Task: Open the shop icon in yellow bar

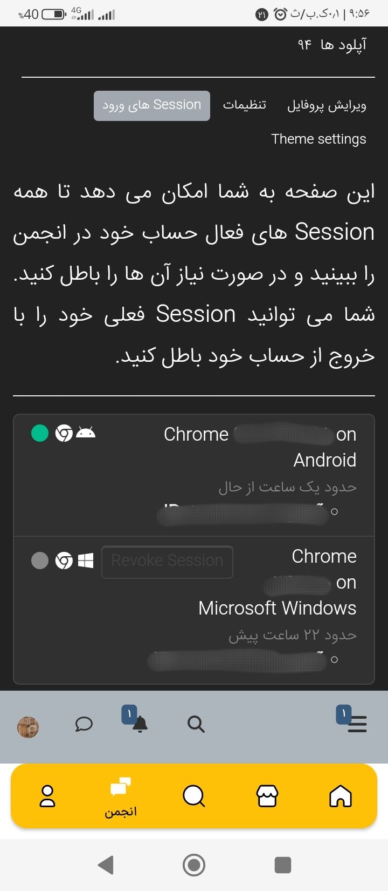Action: [x=267, y=796]
